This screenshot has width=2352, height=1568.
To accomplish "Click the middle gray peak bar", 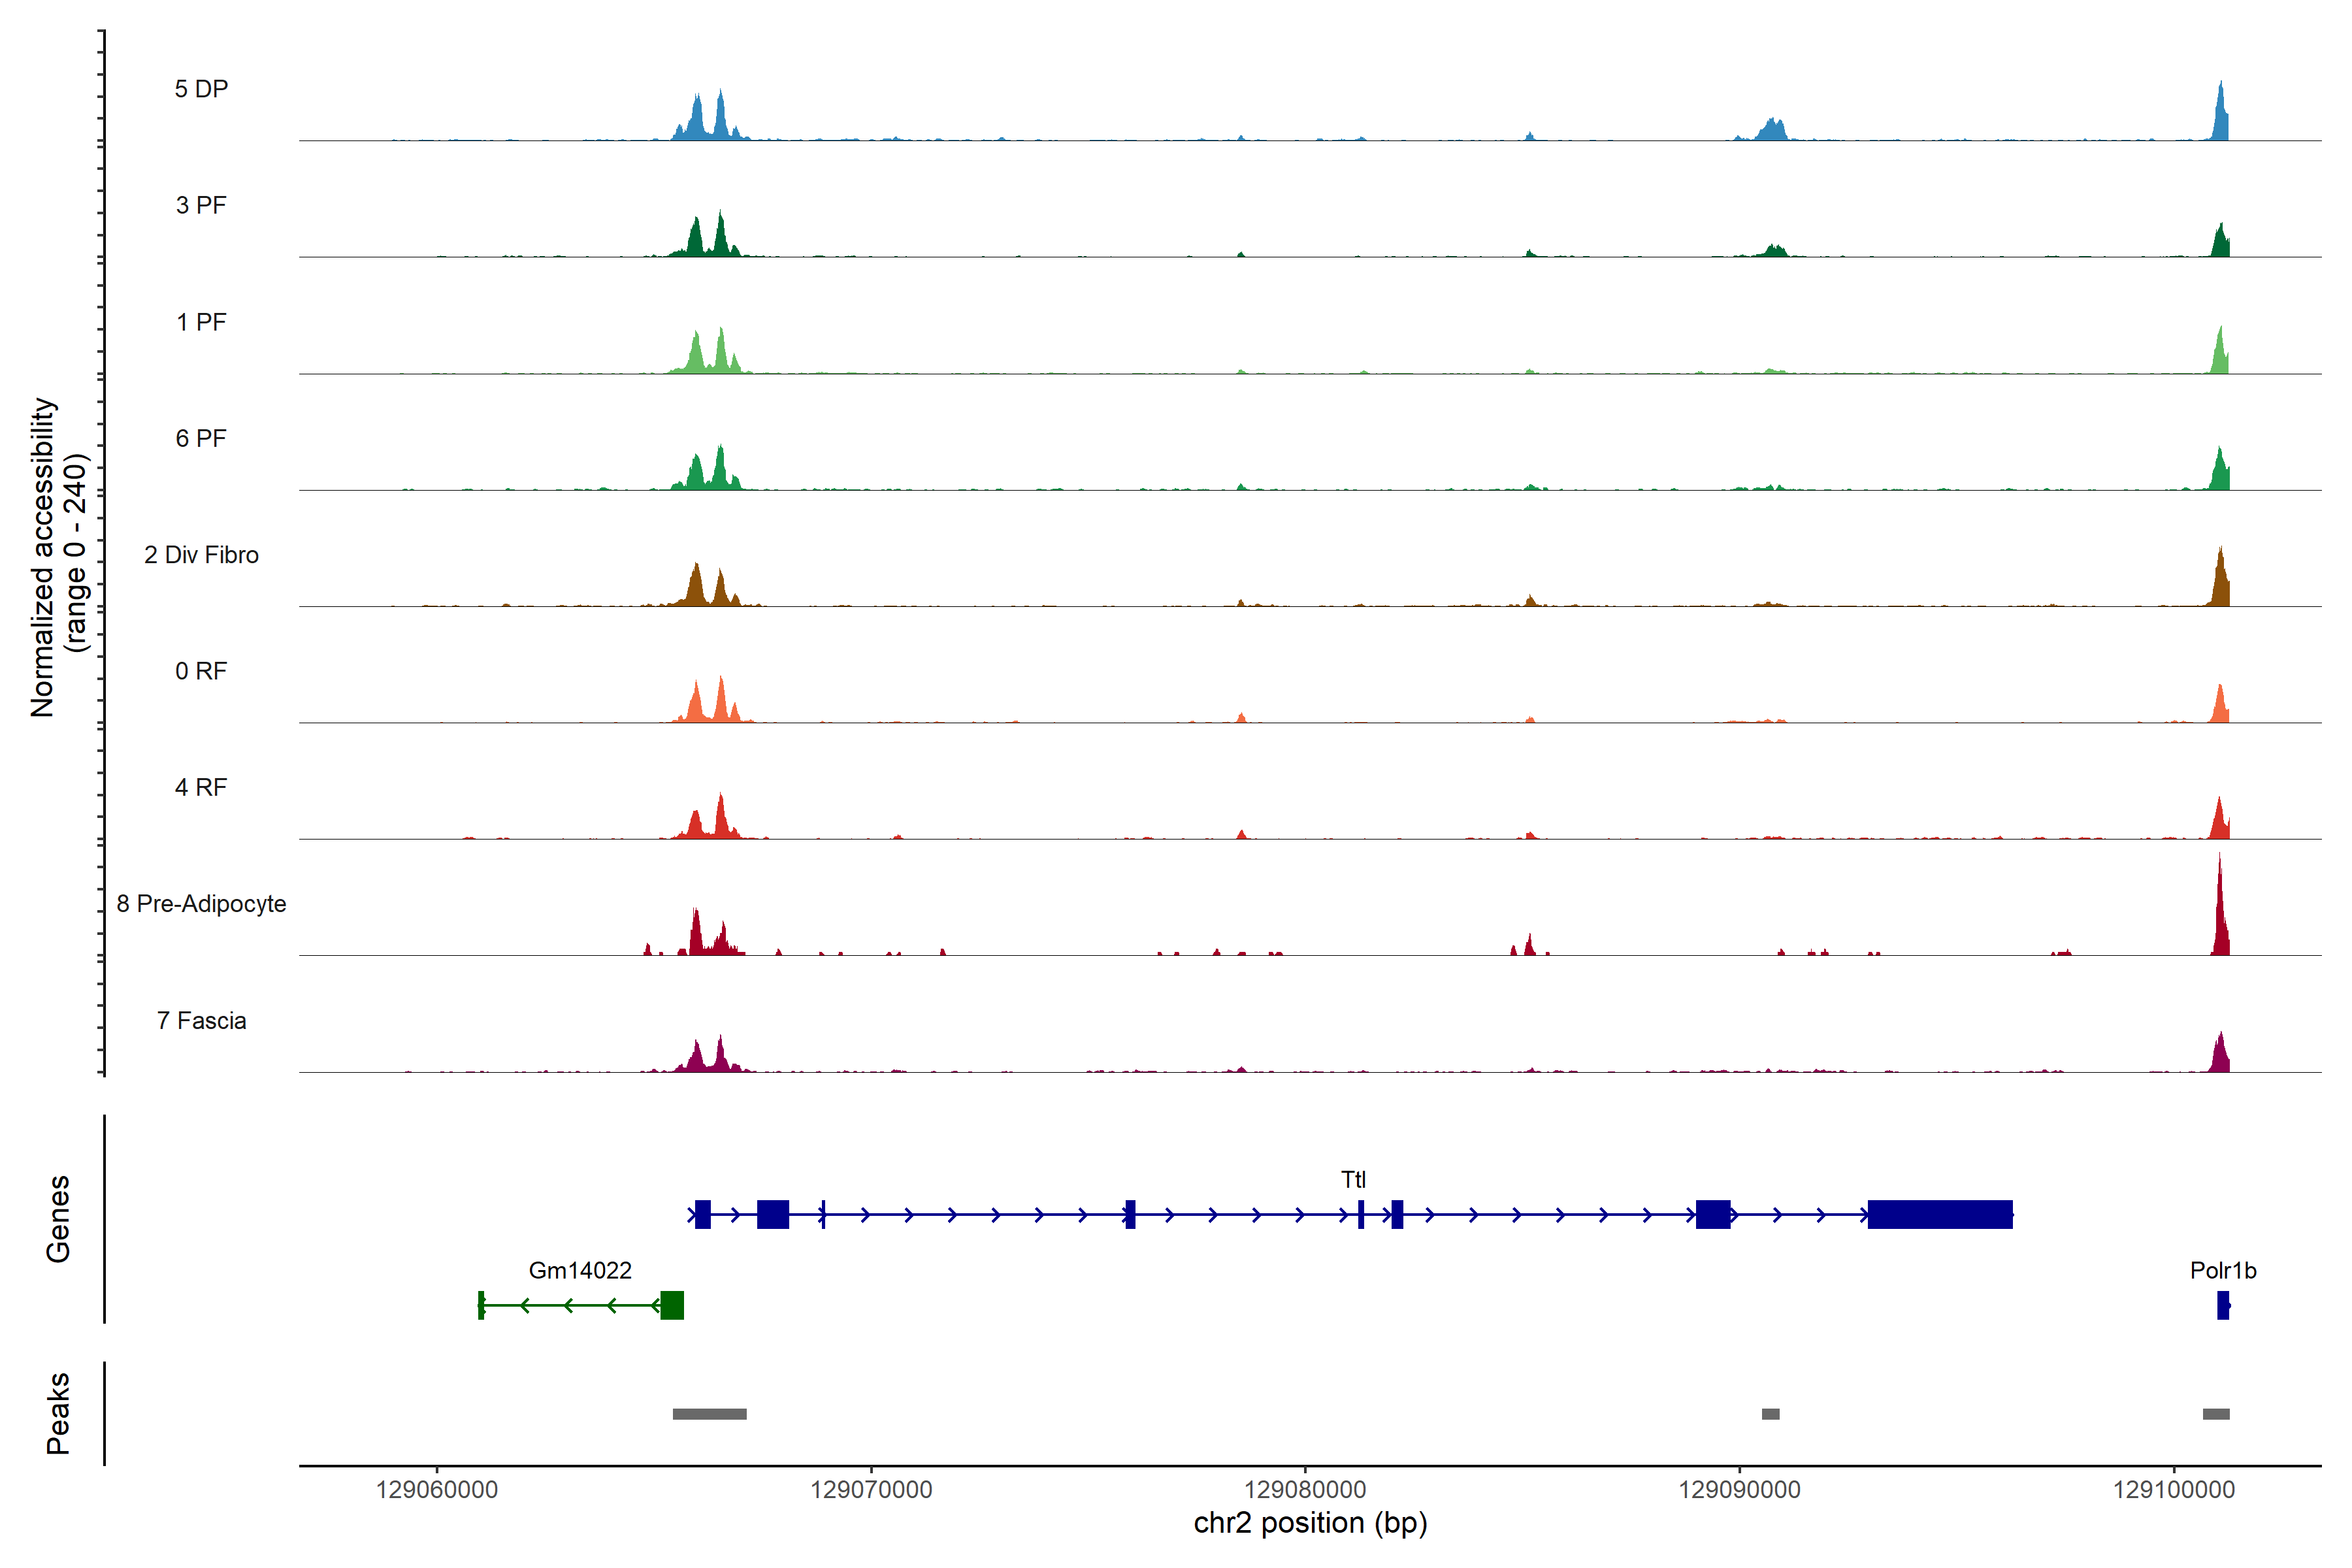I will pos(1770,1414).
